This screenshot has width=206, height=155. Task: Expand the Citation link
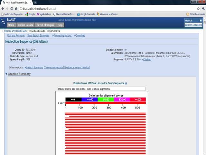pos(146,59)
